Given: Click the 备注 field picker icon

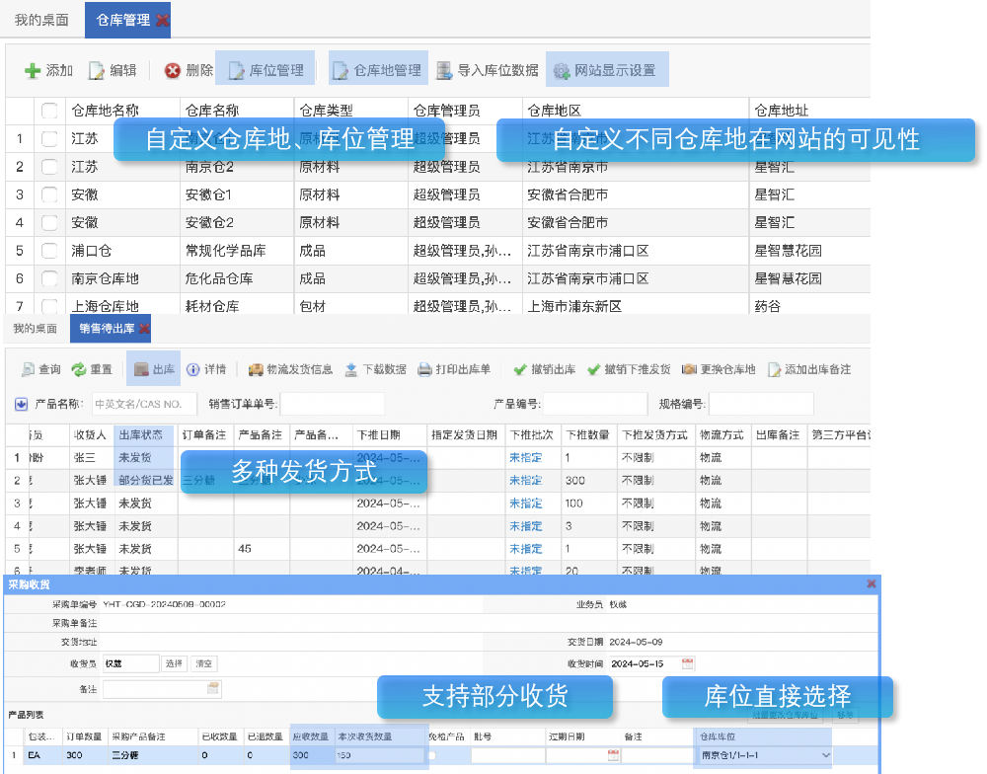Looking at the screenshot, I should pyautogui.click(x=213, y=689).
